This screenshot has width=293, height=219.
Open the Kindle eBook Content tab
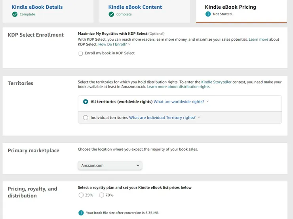pyautogui.click(x=135, y=7)
